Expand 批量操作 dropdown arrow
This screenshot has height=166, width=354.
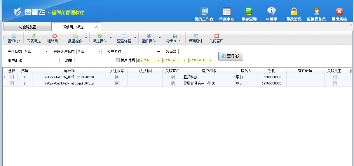86,38
